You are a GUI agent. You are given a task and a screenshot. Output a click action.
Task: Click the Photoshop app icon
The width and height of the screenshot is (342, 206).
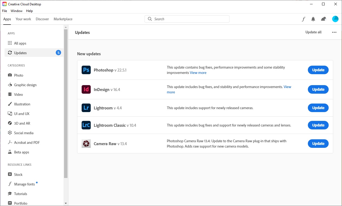click(86, 70)
